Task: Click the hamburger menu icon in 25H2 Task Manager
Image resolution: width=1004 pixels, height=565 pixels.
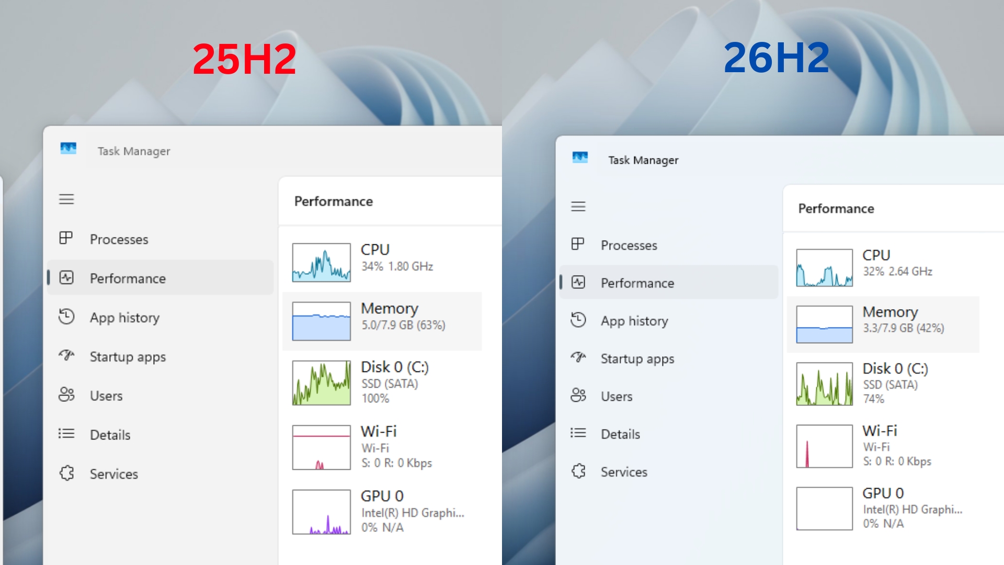Action: (66, 199)
